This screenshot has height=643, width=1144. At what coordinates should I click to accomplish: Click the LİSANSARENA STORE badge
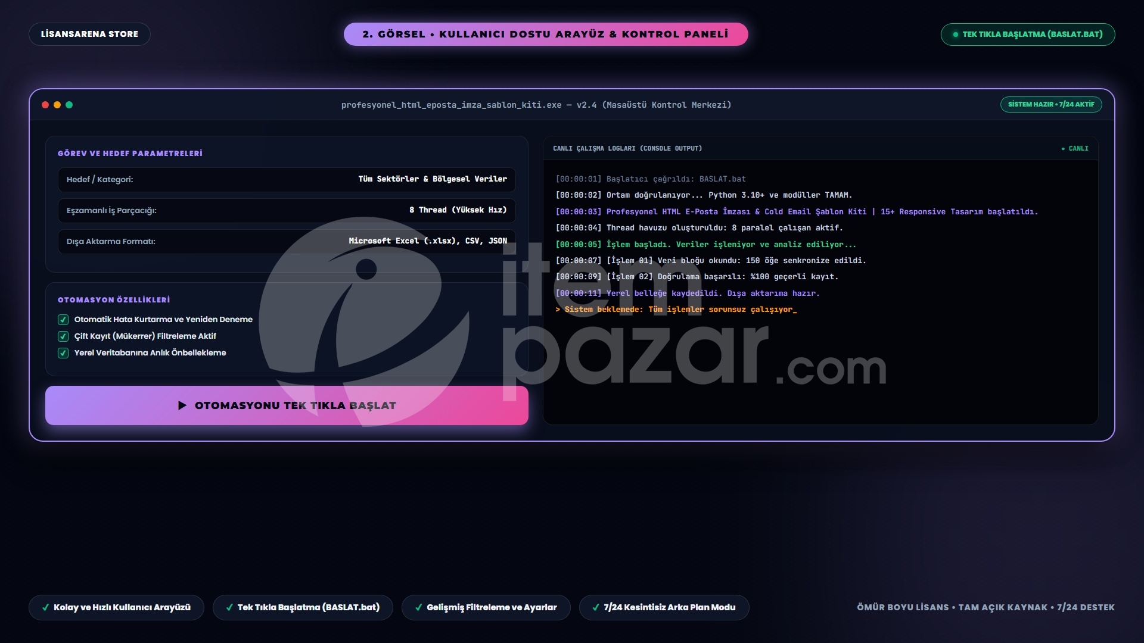click(89, 34)
